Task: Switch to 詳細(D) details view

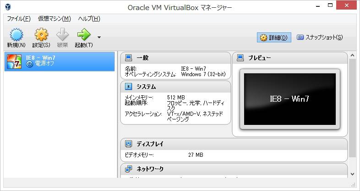Action: [274, 37]
